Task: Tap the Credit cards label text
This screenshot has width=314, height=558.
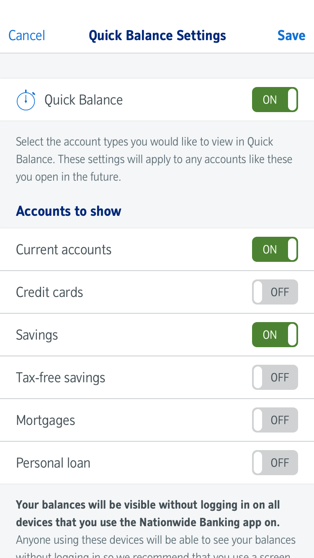Action: pos(49,292)
